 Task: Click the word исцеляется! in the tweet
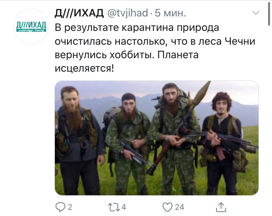tap(84, 68)
